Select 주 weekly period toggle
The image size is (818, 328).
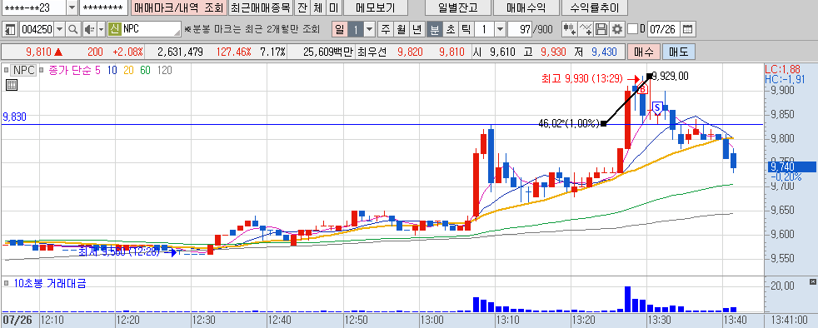pos(386,29)
